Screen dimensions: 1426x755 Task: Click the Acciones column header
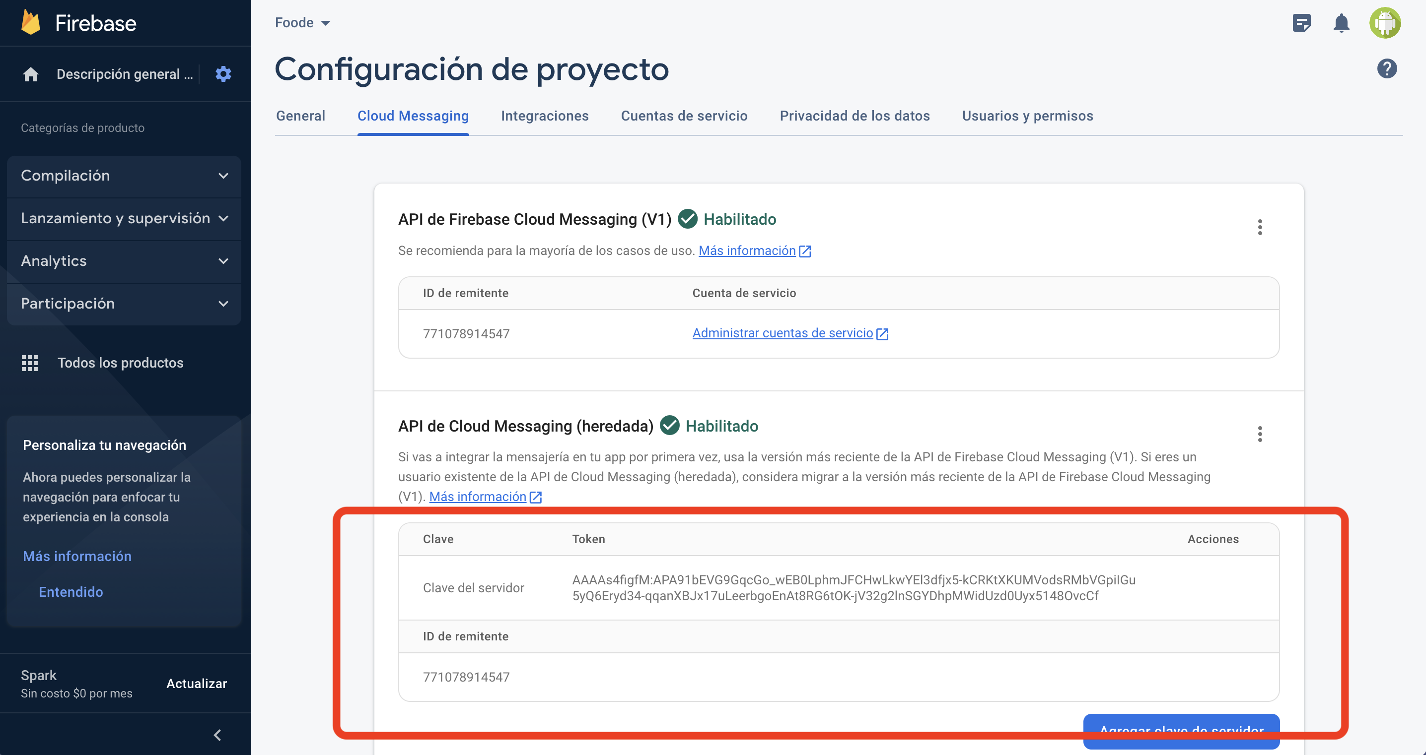[1213, 539]
